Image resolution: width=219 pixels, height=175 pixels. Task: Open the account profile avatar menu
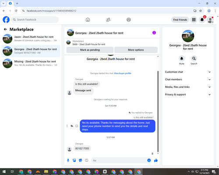(x=210, y=20)
